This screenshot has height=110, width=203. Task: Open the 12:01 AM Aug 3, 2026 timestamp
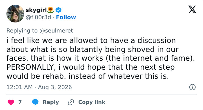(x=39, y=87)
